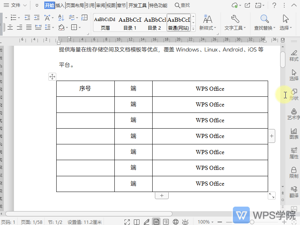Expand the shading color dropdown
Viewport: 300px width, 225px height.
[x=67, y=27]
